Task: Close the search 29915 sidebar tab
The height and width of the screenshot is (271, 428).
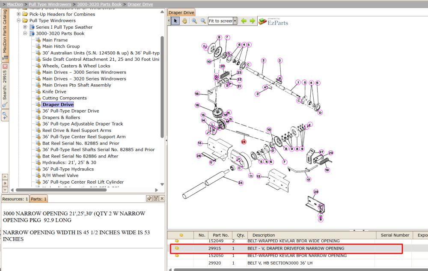Action: click(x=5, y=66)
